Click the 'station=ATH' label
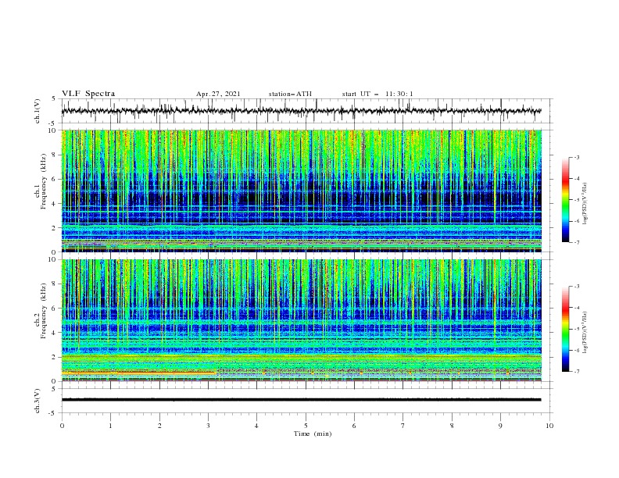 (x=290, y=94)
